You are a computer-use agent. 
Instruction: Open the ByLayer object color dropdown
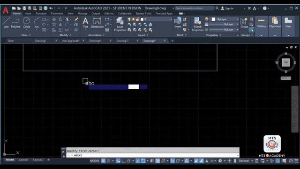click(225, 19)
